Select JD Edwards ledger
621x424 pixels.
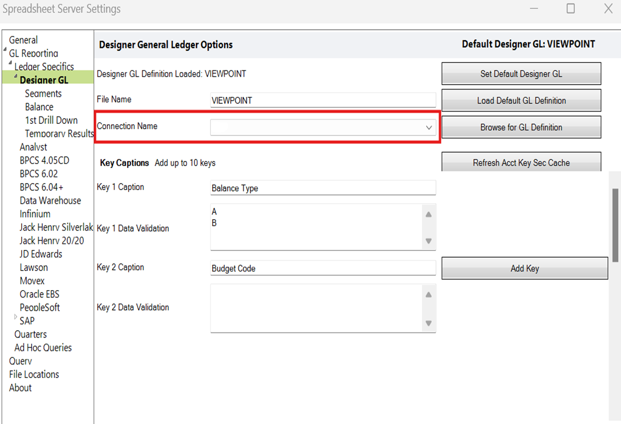point(41,254)
